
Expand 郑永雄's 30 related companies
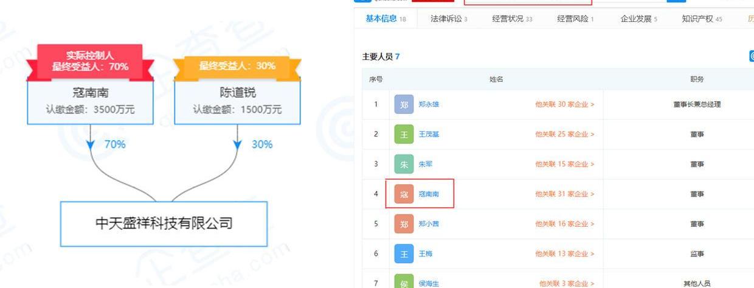point(564,104)
